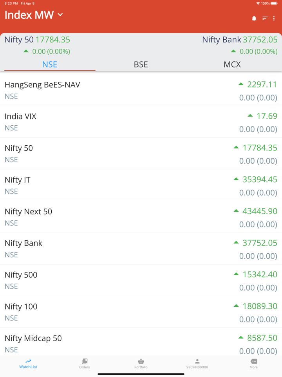Open the Orders icon in bottom bar

click(85, 361)
